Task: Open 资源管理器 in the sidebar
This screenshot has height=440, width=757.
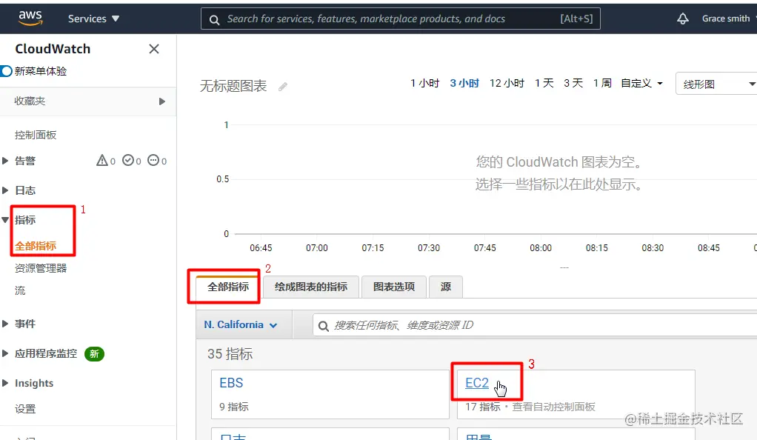Action: [41, 268]
